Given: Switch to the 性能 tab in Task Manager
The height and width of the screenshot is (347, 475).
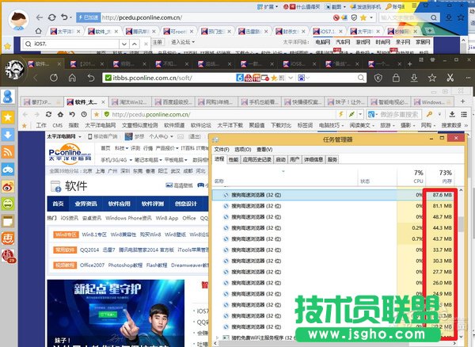Looking at the screenshot, I should pyautogui.click(x=233, y=159).
